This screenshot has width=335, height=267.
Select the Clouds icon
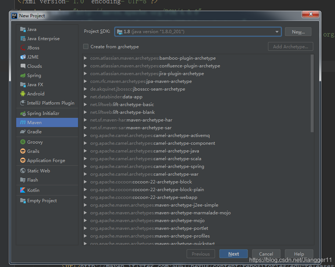tap(23, 66)
